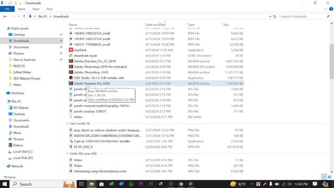Switch to the View ribbon tab
The height and width of the screenshot is (188, 334).
[50, 9]
